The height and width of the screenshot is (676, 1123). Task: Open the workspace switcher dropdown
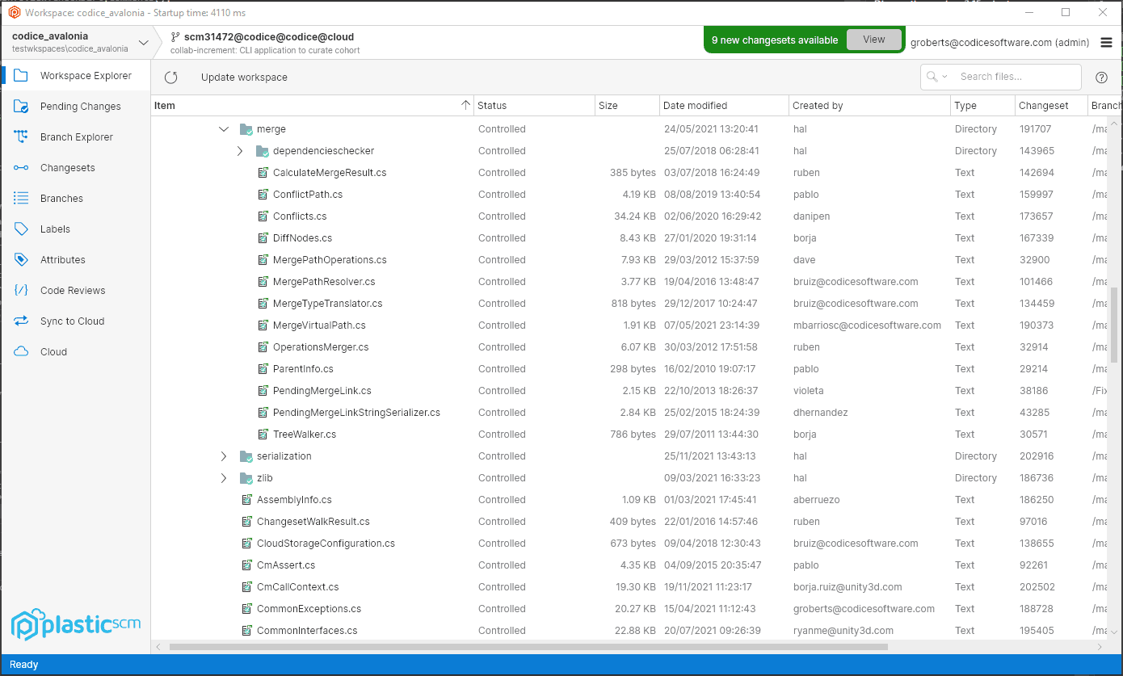pos(143,40)
